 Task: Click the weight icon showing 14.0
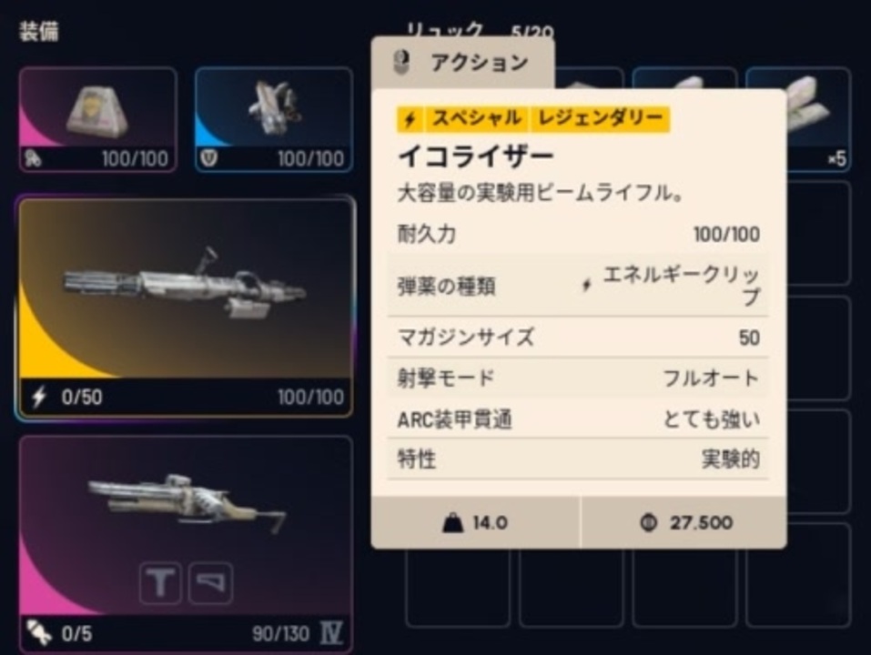tap(452, 522)
